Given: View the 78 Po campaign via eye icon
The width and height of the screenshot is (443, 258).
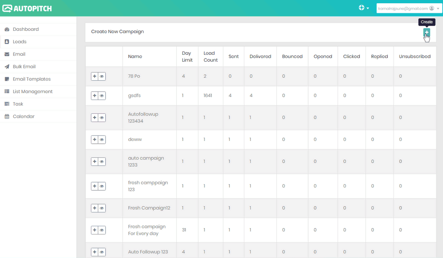Looking at the screenshot, I should tap(102, 76).
